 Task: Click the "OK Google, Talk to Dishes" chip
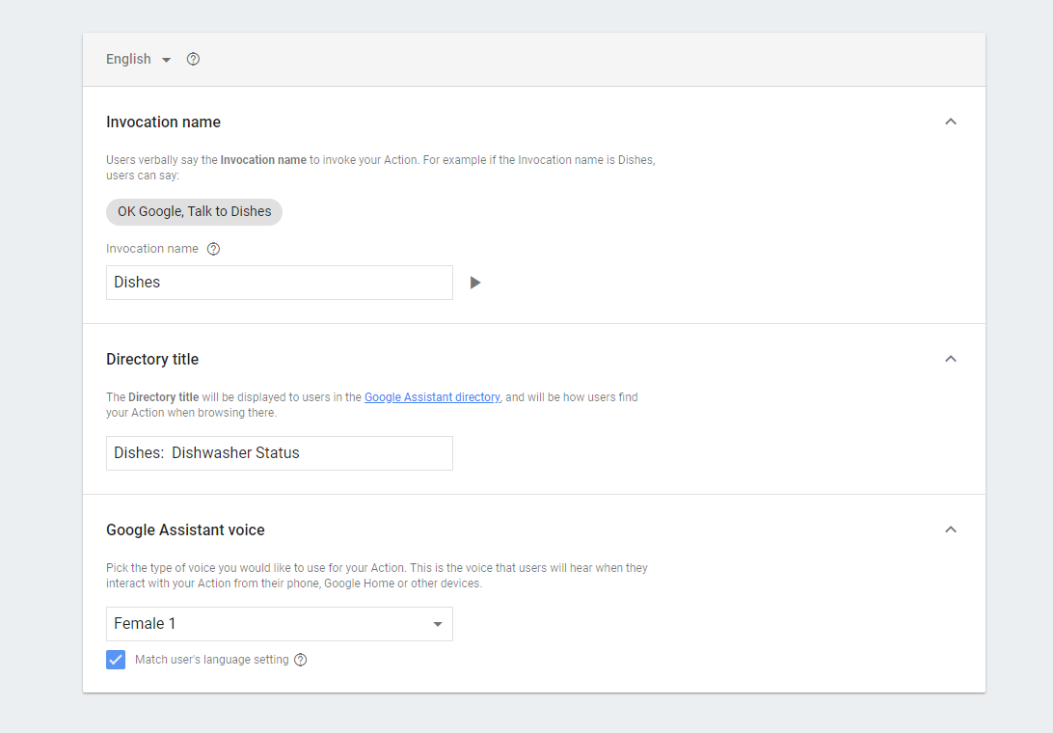194,212
